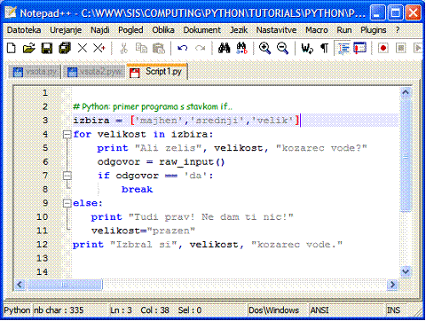426x321 pixels.
Task: Click line number 1 in margin
Action: click(x=45, y=93)
